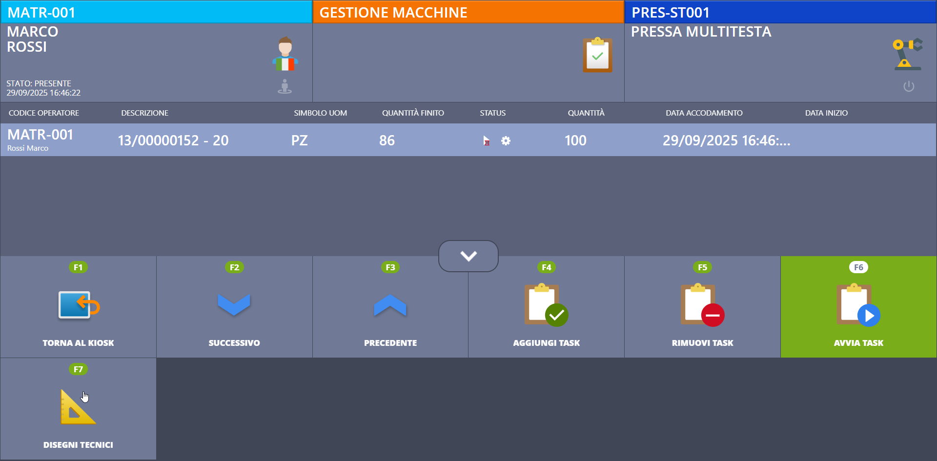This screenshot has height=461, width=937.
Task: Return to kiosk with Torna al Kiosk
Action: click(78, 307)
